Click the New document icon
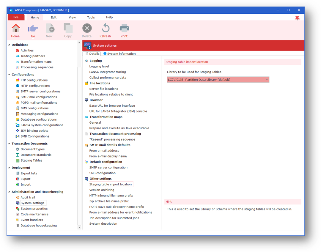 click(50, 28)
